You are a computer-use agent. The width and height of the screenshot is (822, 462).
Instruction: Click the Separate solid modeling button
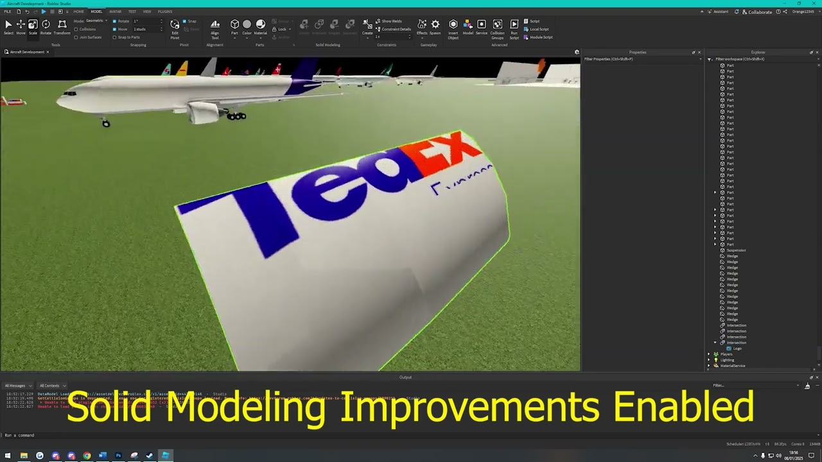(x=350, y=27)
